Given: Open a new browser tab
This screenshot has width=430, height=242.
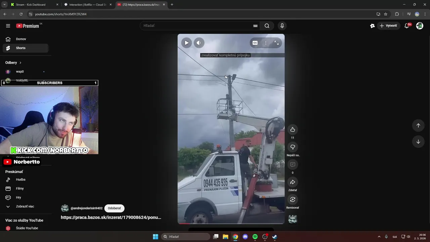Looking at the screenshot, I should click(x=172, y=5).
